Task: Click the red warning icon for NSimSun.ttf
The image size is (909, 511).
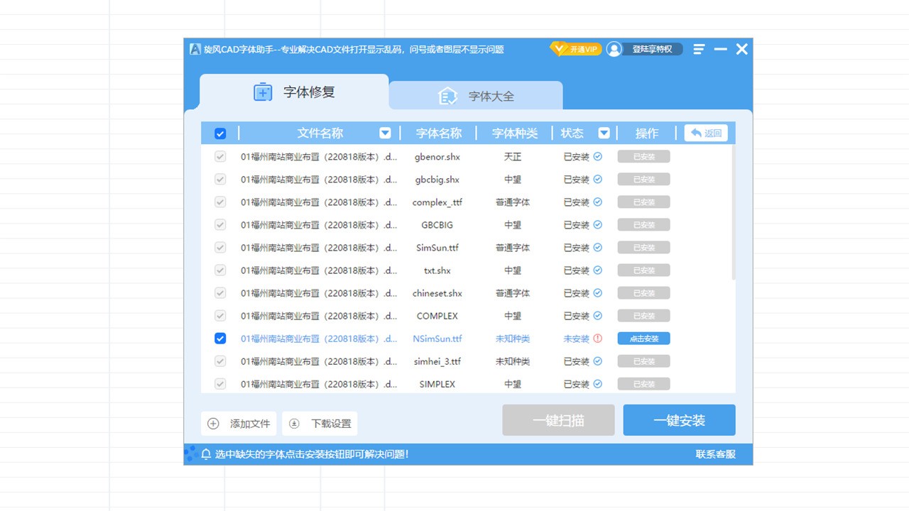Action: pyautogui.click(x=598, y=339)
